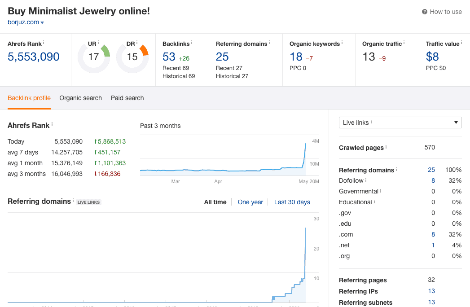Switch to the Organic search tab

pos(81,98)
